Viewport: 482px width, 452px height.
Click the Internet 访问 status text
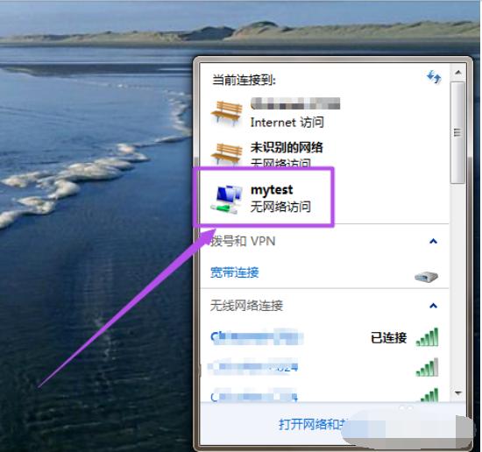pos(287,123)
